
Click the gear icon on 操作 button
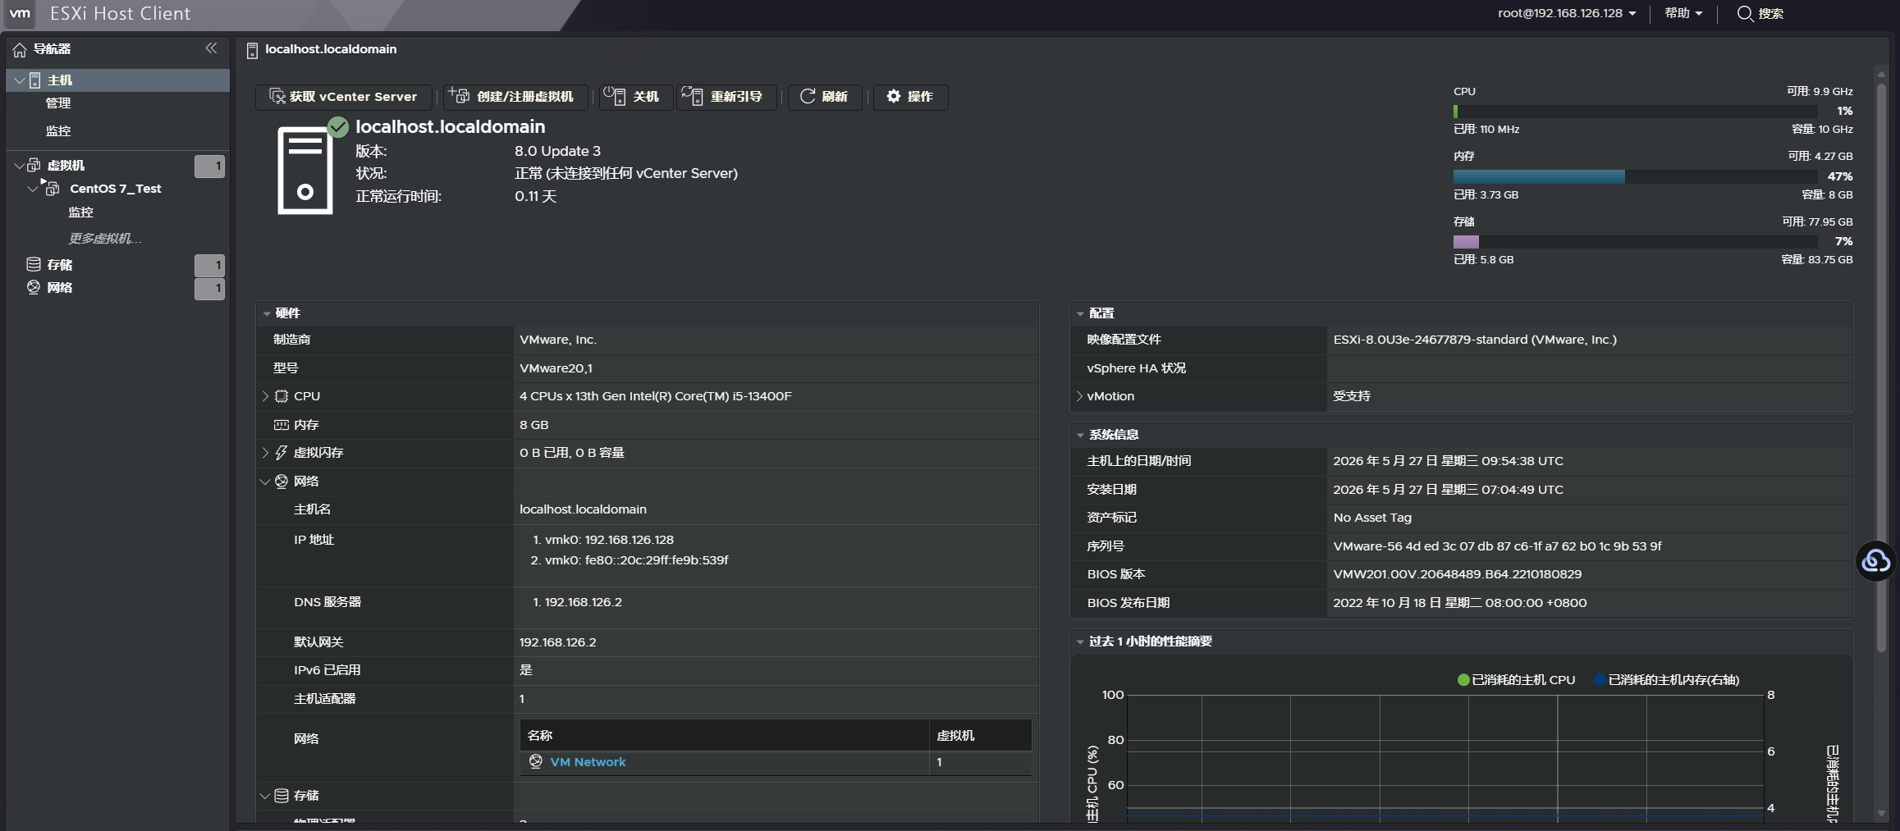pos(894,97)
